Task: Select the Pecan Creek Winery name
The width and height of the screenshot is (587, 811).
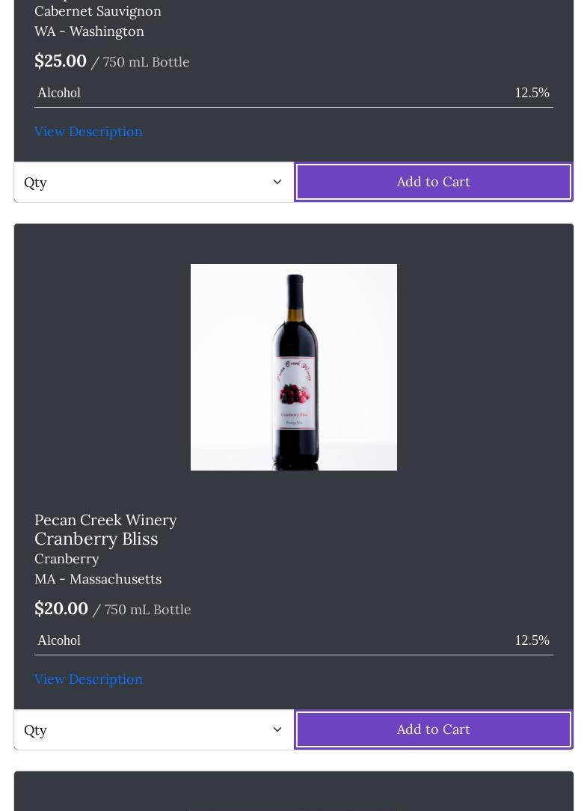Action: [x=105, y=520]
